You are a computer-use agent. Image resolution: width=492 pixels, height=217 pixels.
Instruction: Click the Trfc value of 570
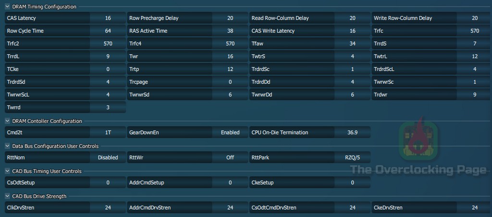tap(474, 31)
